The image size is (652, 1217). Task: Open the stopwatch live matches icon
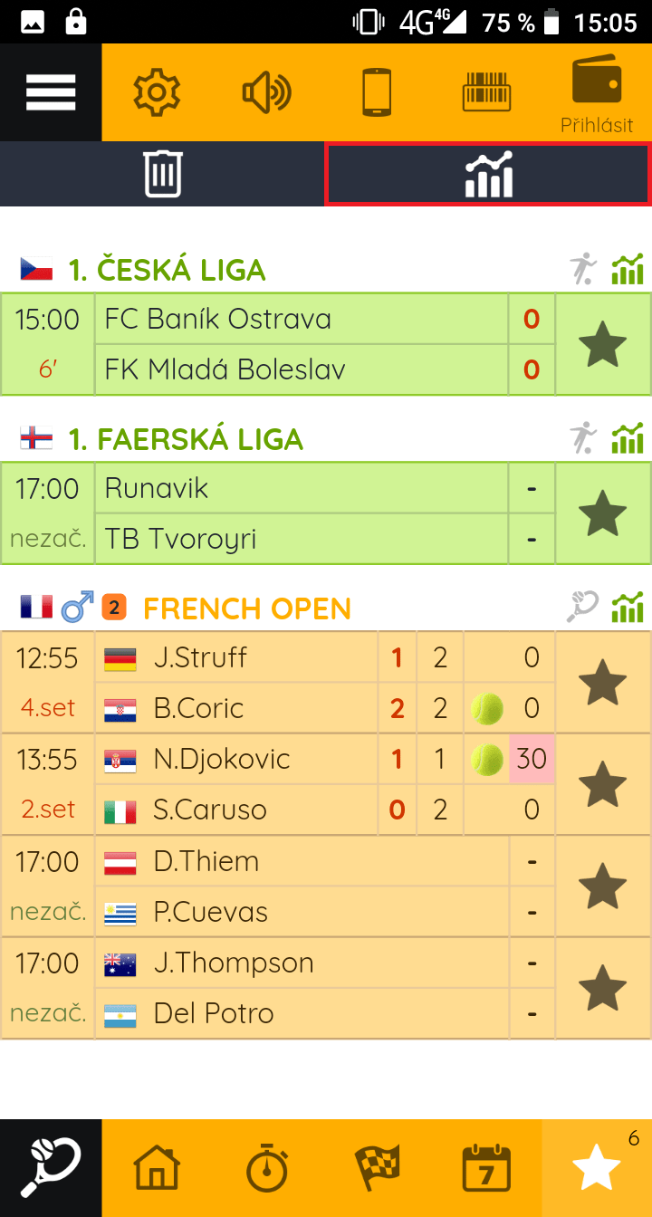pyautogui.click(x=267, y=1168)
